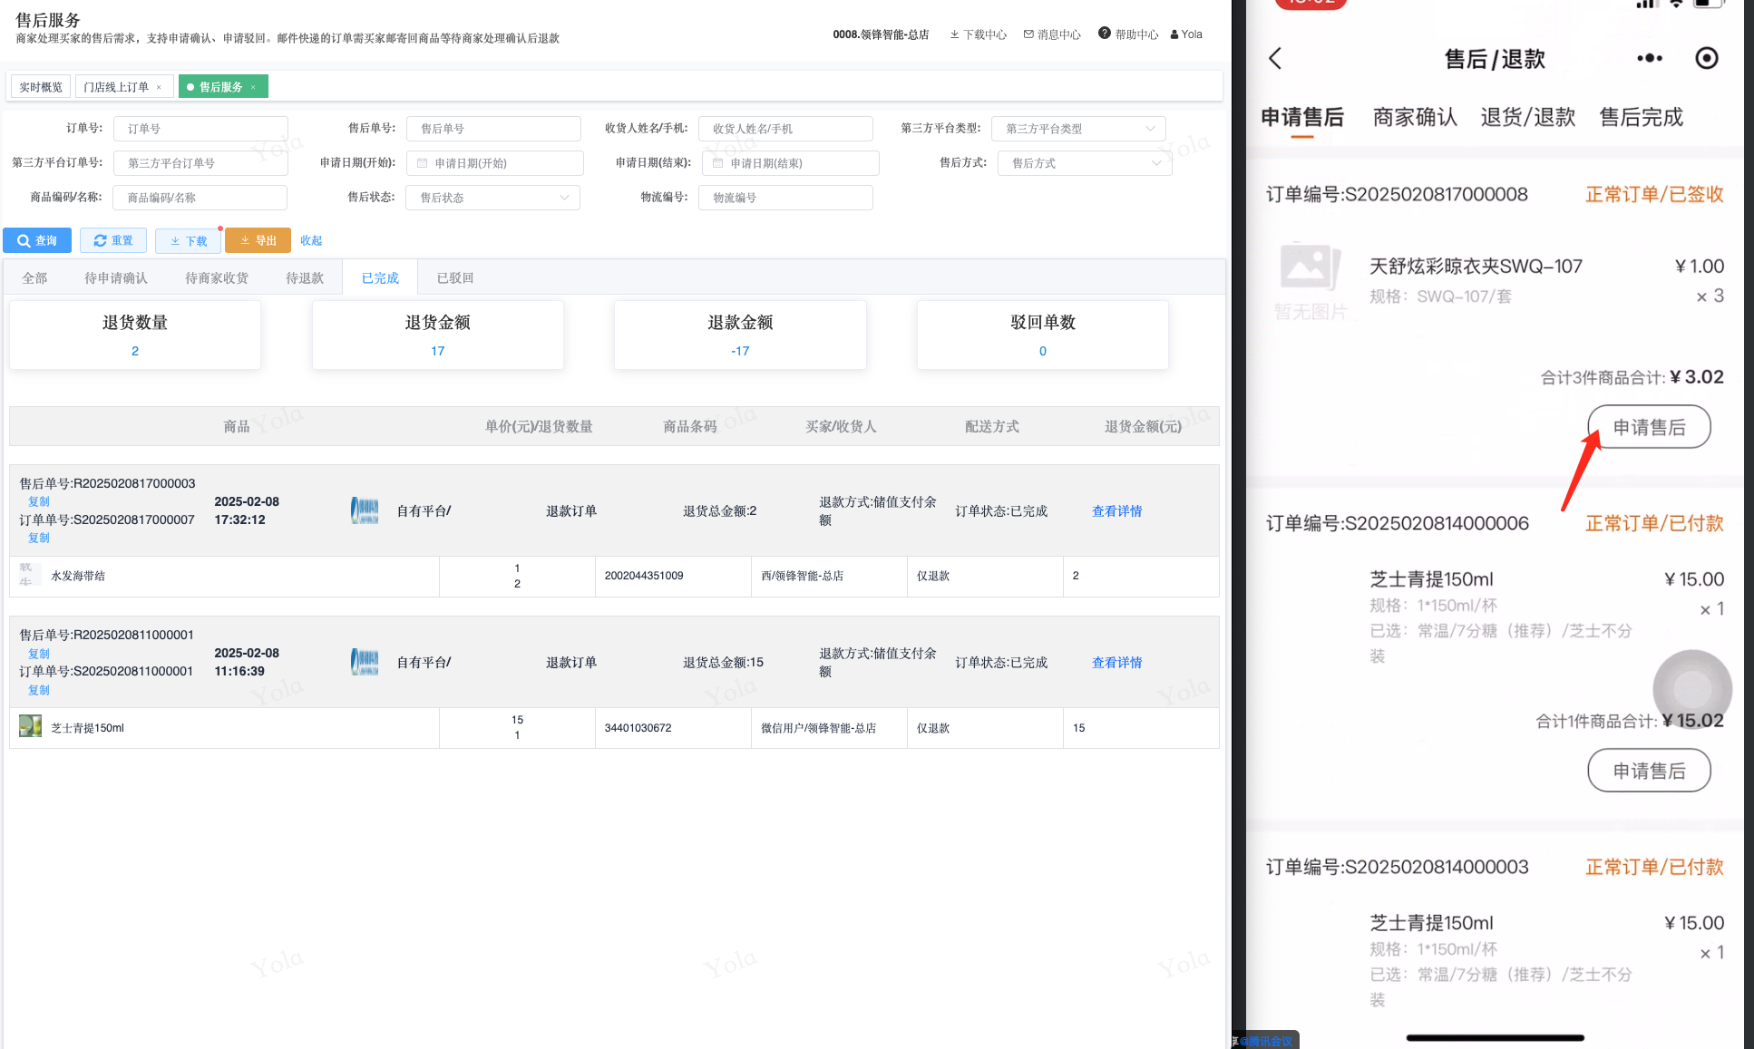Select the 商家确认 tab in mobile view
1754x1049 pixels.
[1414, 117]
